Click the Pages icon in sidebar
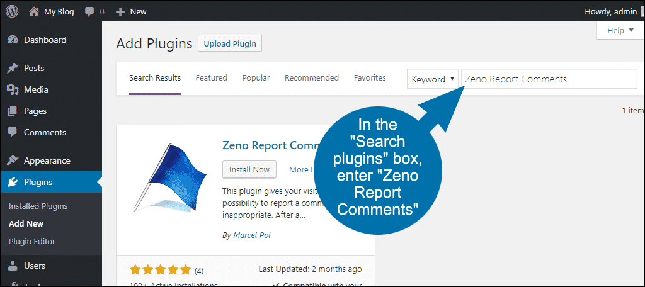The image size is (645, 287). (x=13, y=111)
